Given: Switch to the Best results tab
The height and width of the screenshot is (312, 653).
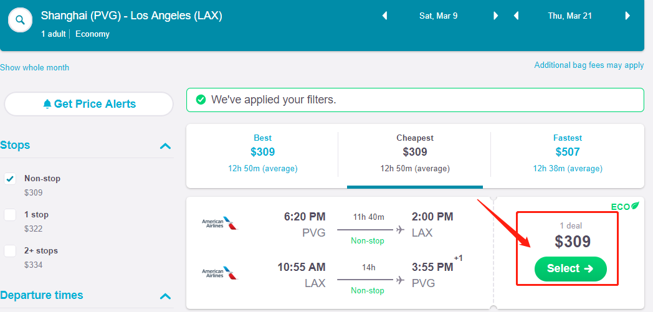Looking at the screenshot, I should coord(262,152).
